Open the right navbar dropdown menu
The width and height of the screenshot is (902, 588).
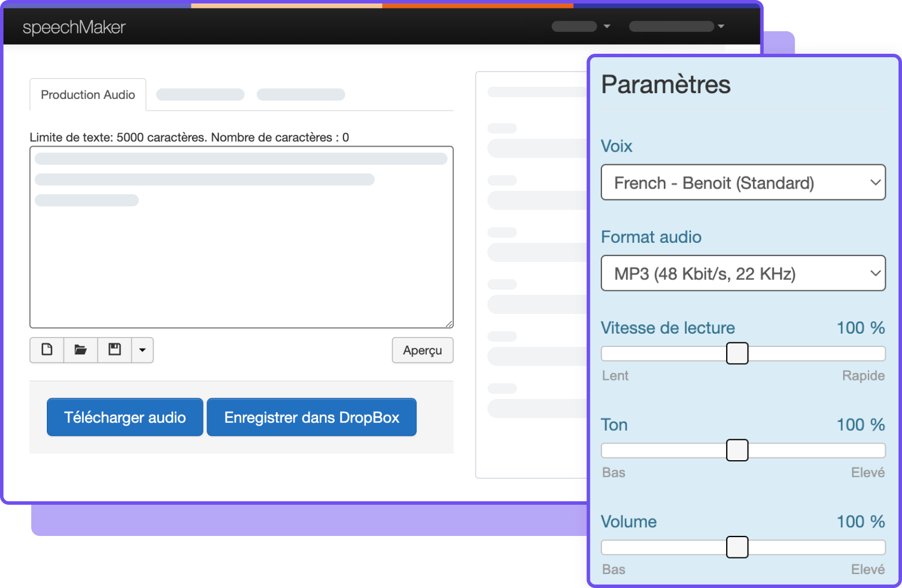(677, 26)
